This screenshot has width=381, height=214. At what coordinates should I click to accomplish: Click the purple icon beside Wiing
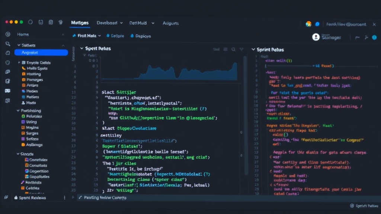(x=23, y=122)
